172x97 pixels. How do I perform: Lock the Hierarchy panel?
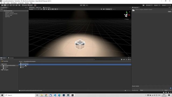click(26, 8)
